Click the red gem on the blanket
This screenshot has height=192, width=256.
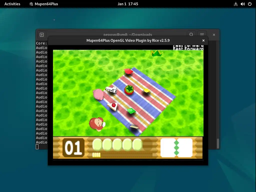coord(128,71)
